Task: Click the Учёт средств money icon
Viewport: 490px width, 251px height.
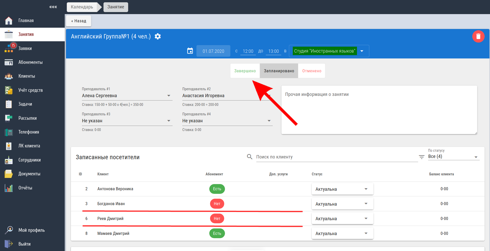Action: 9,90
